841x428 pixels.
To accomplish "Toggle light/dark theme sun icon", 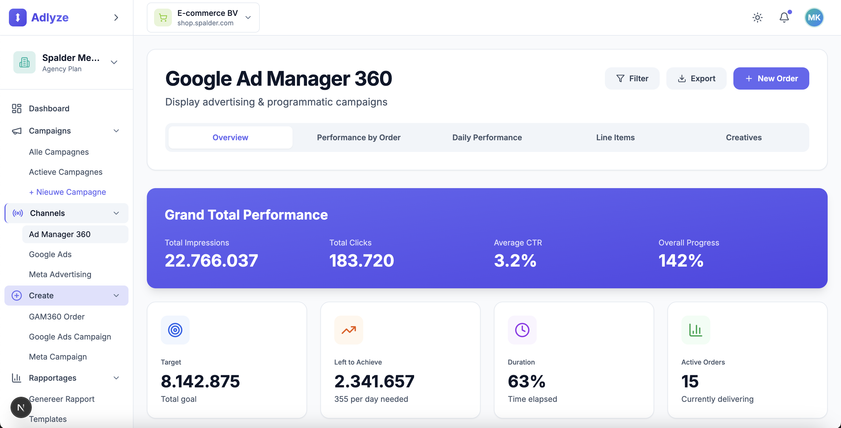I will (757, 17).
